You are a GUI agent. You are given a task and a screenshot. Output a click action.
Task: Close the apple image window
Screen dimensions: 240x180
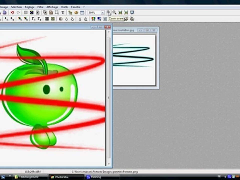107,27
